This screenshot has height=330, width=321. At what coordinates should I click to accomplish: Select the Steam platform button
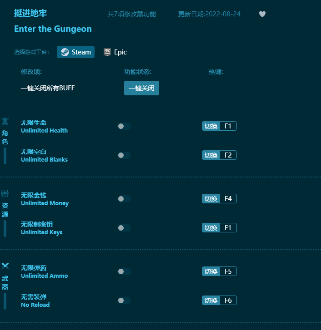click(x=75, y=52)
